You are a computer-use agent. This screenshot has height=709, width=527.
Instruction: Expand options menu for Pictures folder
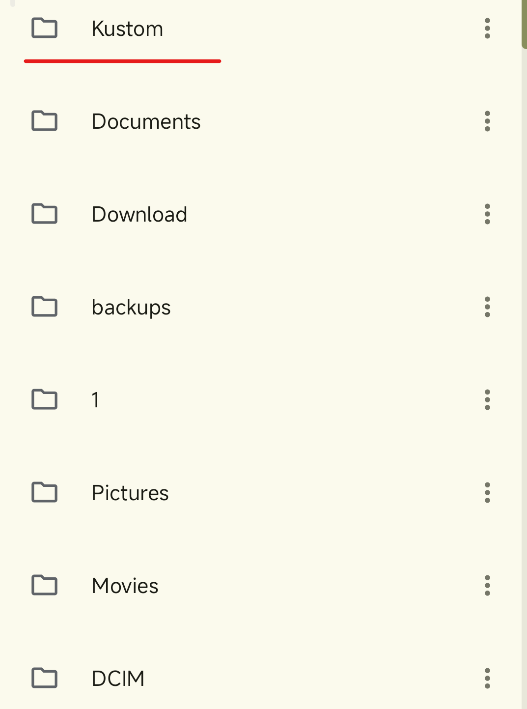click(487, 493)
